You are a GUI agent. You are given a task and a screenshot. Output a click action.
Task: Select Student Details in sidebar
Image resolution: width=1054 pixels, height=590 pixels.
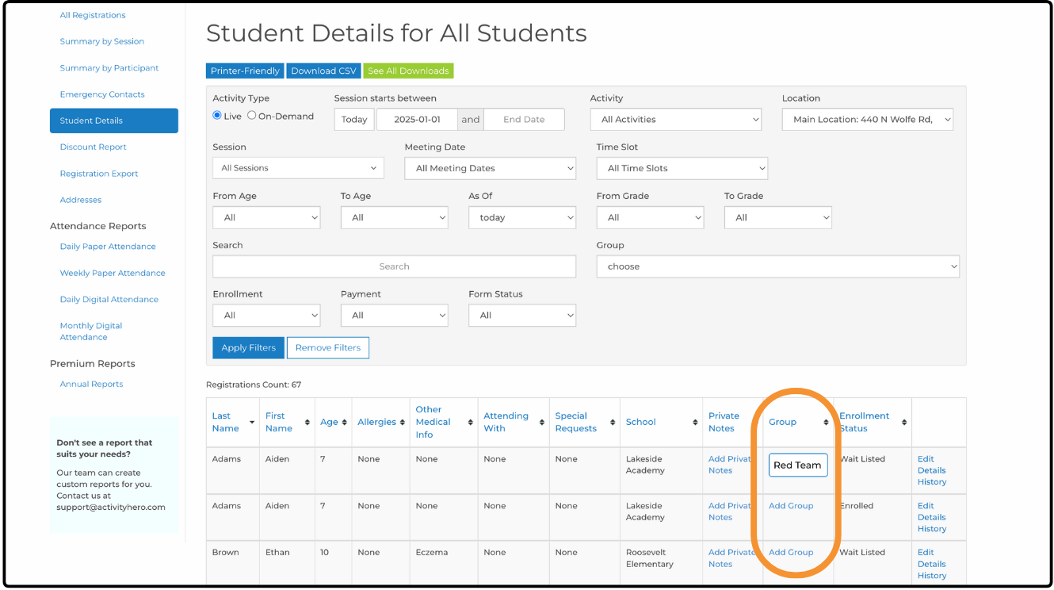pos(114,121)
